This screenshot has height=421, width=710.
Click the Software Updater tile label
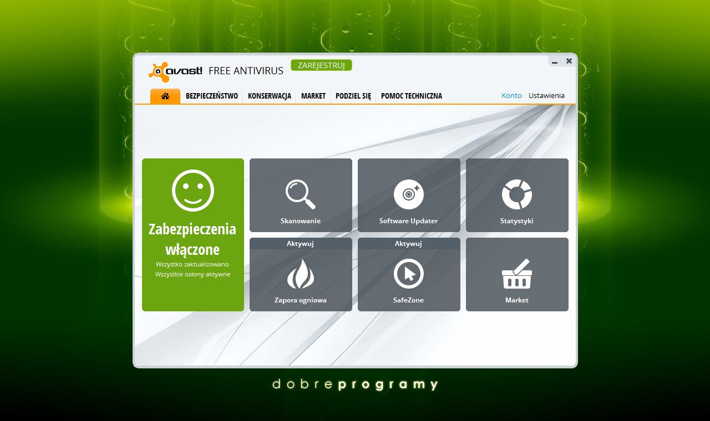tap(409, 220)
